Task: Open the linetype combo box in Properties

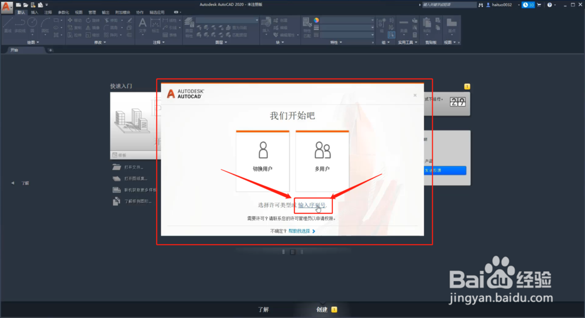Action: pos(347,35)
